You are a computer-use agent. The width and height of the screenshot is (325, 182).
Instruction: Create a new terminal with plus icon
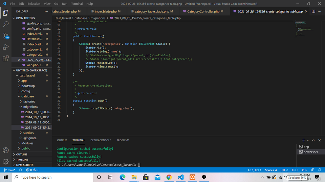click(304, 140)
